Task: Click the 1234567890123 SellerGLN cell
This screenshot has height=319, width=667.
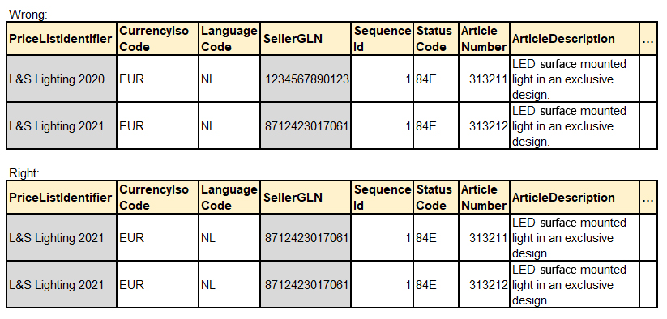Action: 306,79
